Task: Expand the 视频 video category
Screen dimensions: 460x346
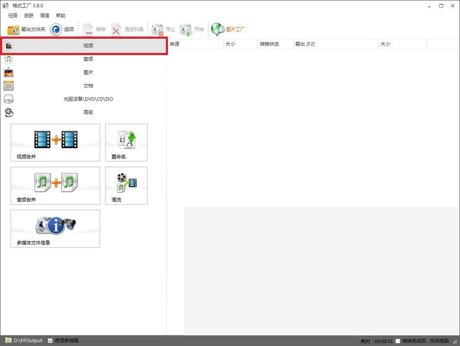Action: point(84,45)
